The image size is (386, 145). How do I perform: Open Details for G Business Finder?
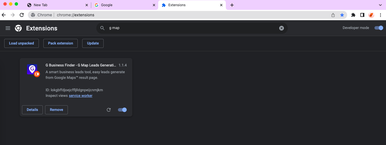click(32, 110)
